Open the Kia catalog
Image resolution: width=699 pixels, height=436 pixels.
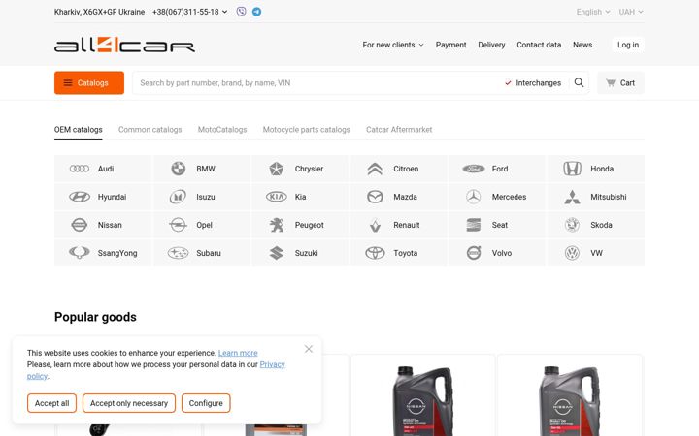click(300, 197)
